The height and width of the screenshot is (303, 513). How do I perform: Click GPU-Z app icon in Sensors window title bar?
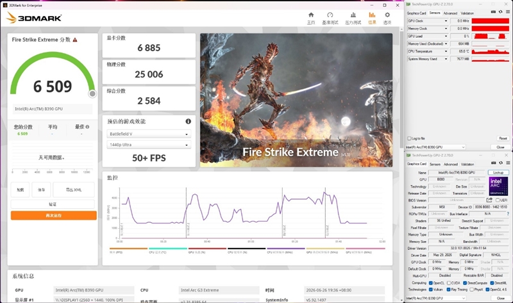408,4
